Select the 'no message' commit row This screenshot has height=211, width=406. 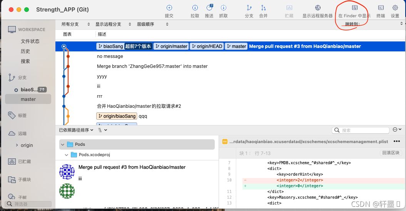point(230,56)
